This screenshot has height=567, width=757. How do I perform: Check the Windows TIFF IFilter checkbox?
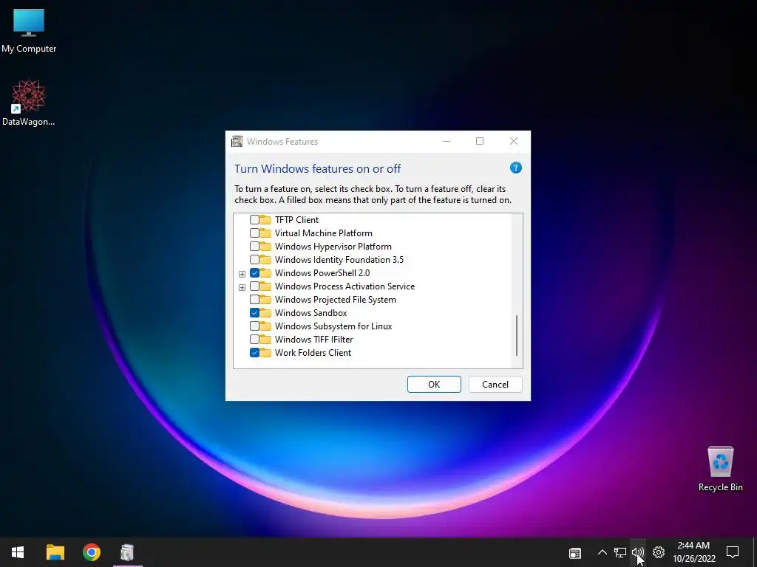[x=254, y=340]
